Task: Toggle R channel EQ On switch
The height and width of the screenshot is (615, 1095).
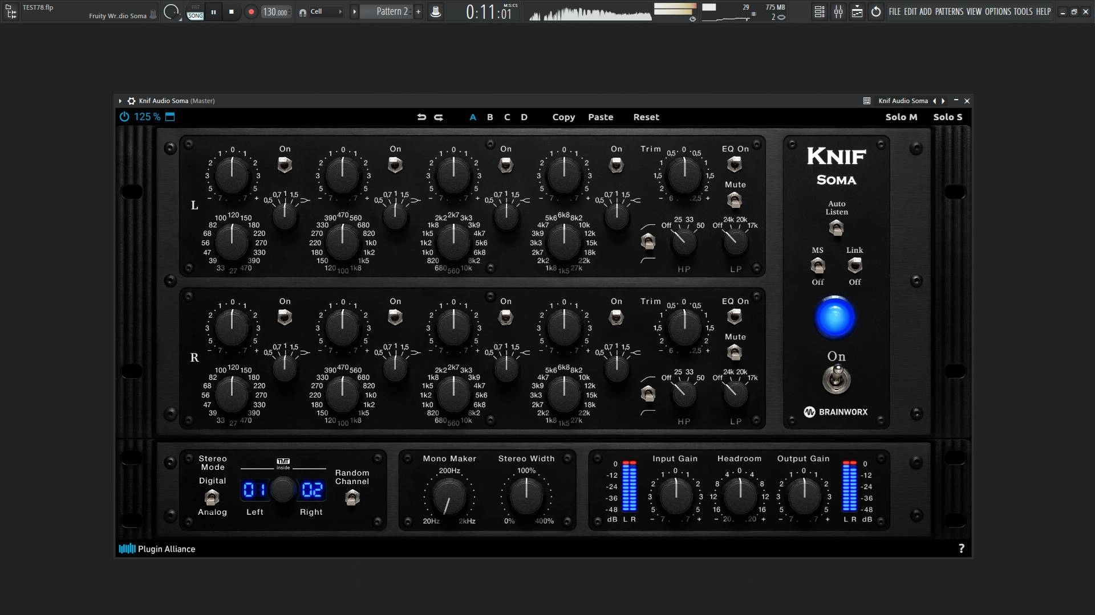Action: point(735,317)
